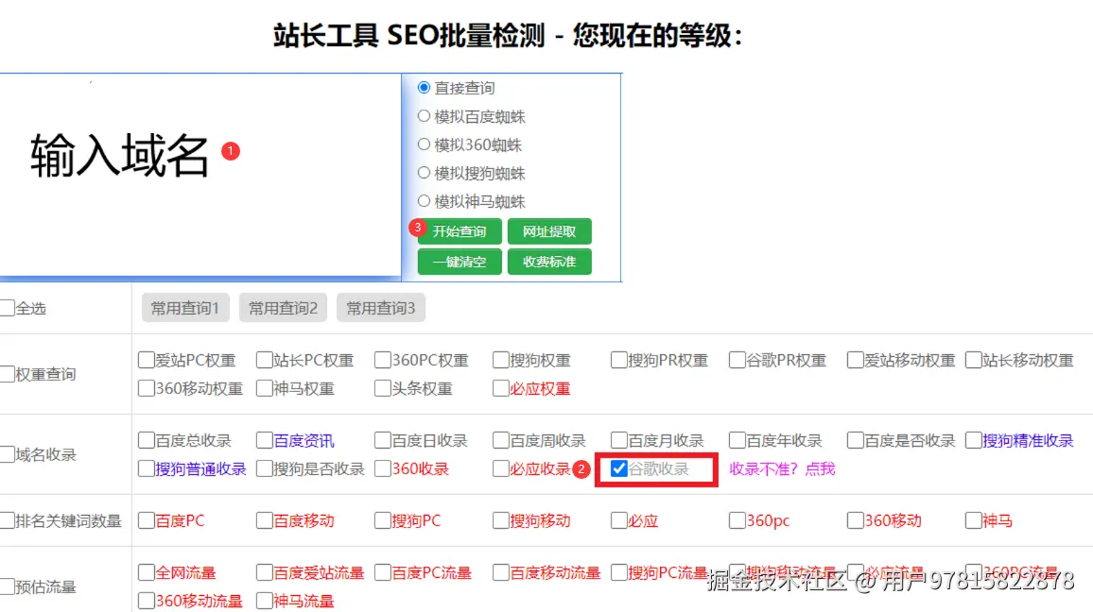Select the 直接查询 radio button
Screen dimensions: 1093x612
(425, 87)
